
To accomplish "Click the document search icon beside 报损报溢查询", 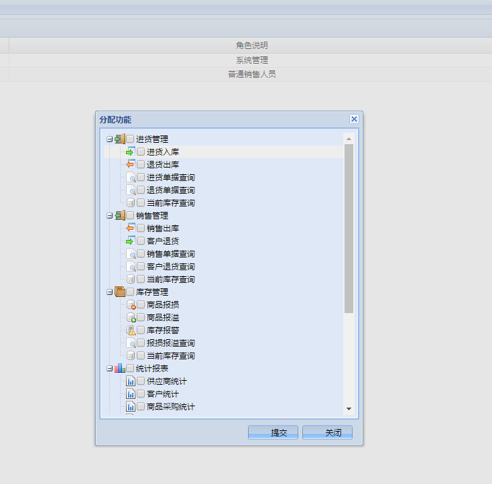I will pyautogui.click(x=131, y=343).
